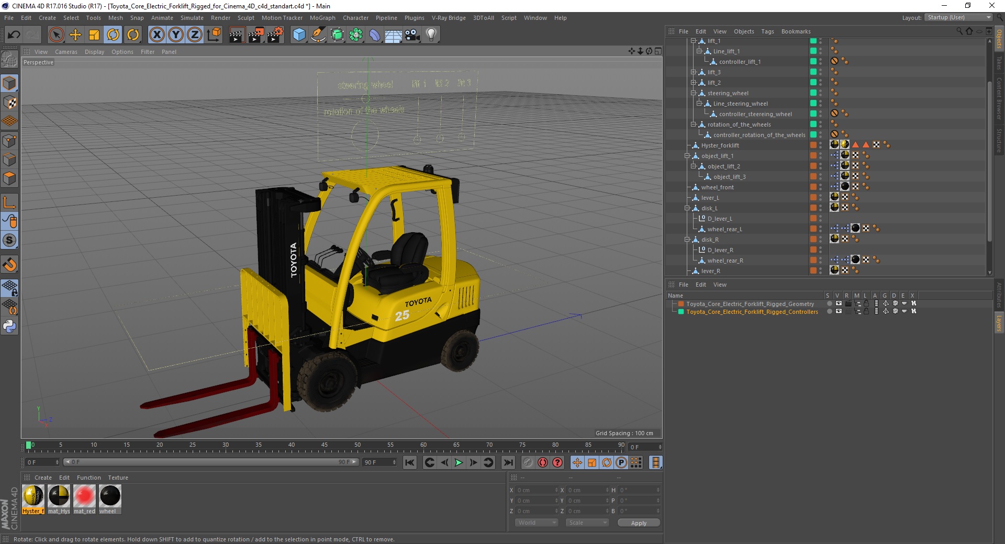Add a camera object
1005x544 pixels.
tap(412, 35)
